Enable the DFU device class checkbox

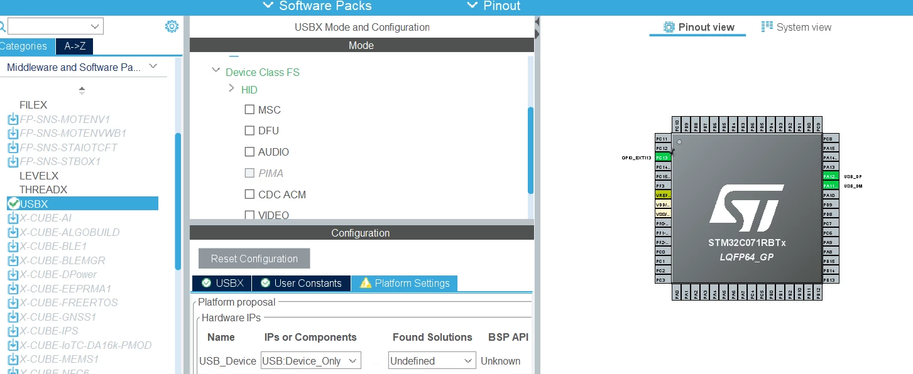point(249,131)
